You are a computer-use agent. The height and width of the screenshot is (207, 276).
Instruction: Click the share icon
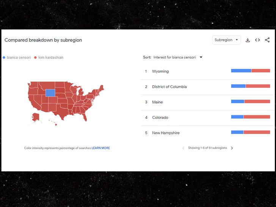[x=267, y=40]
